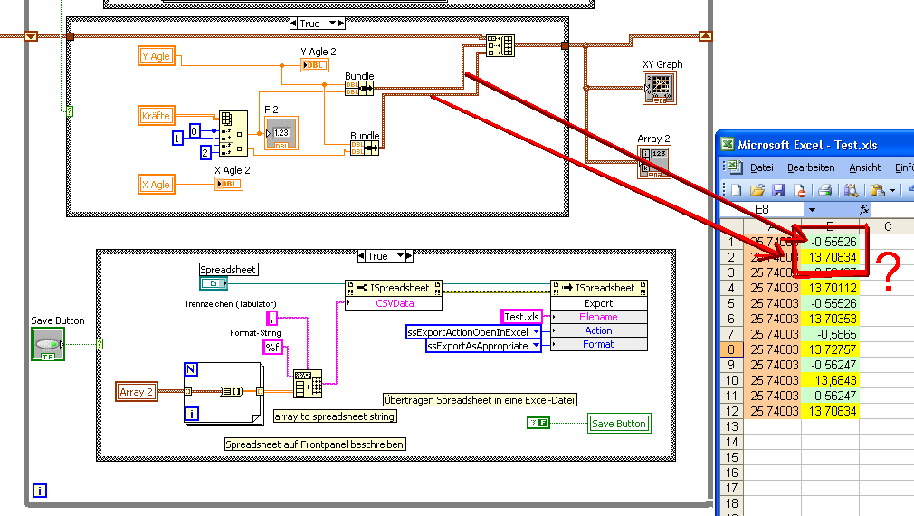The height and width of the screenshot is (516, 914).
Task: Click the loop iteration terminal at bottom left
Action: pos(40,491)
